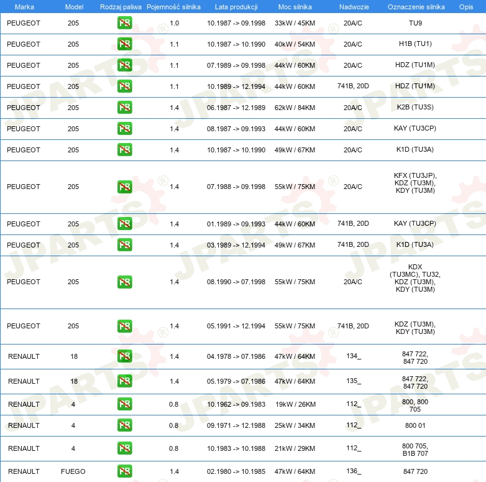This screenshot has height=482, width=486.
Task: Click the date range 10.1983 -> 10.1988
Action: tap(236, 448)
